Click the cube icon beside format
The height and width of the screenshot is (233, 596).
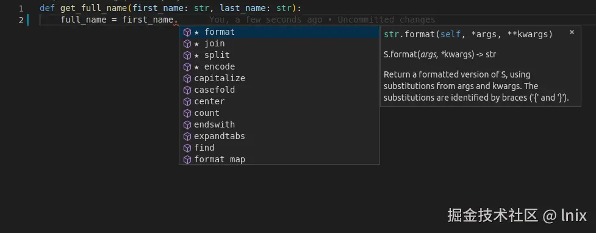click(187, 32)
